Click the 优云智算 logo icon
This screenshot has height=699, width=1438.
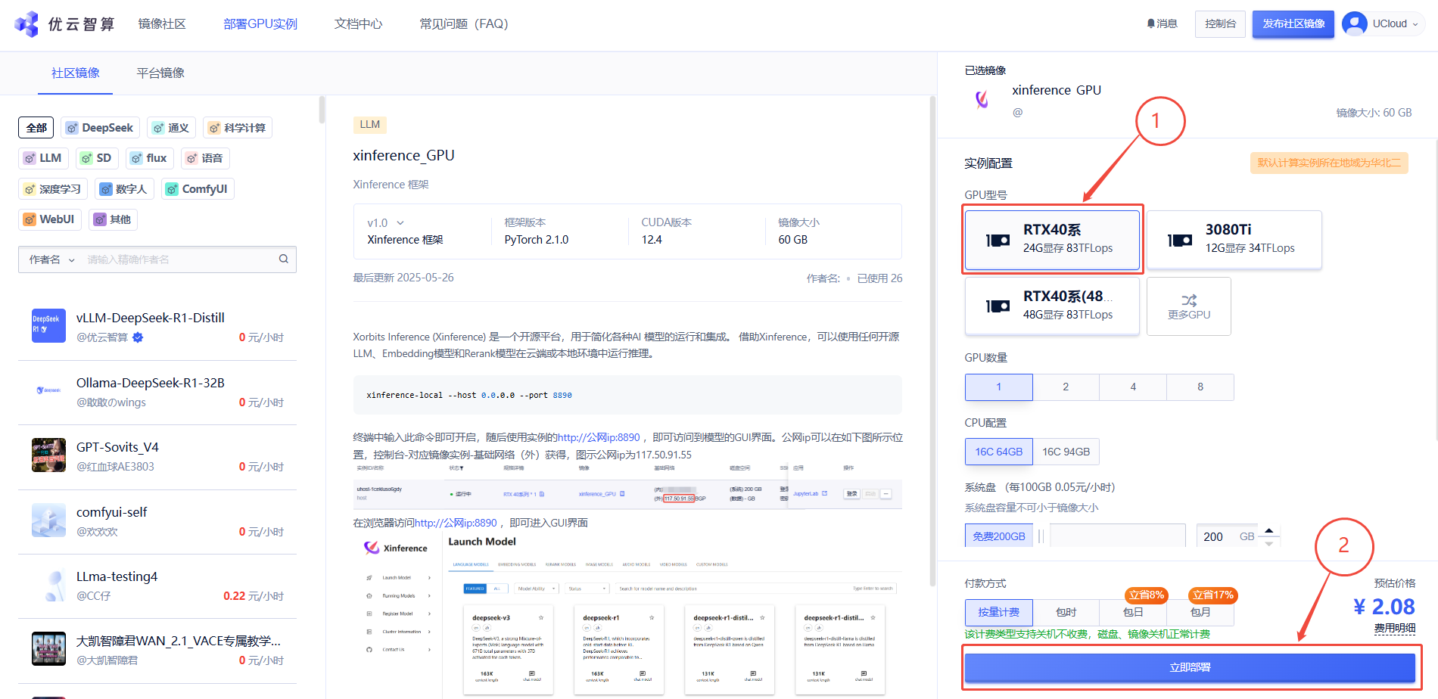(x=26, y=24)
